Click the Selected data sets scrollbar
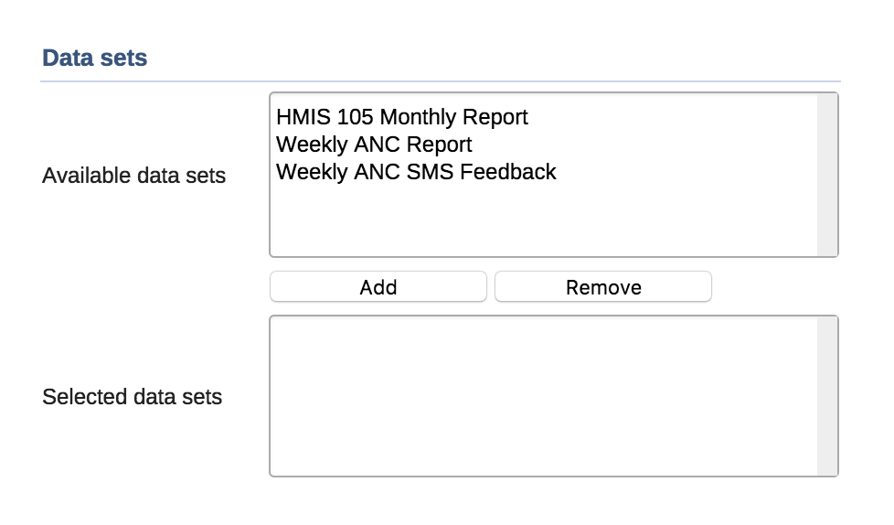Screen dimensions: 894x525 coord(826,396)
